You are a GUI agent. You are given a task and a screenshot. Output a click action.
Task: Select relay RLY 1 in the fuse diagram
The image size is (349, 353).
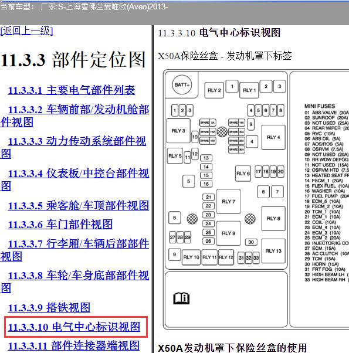click(x=249, y=90)
